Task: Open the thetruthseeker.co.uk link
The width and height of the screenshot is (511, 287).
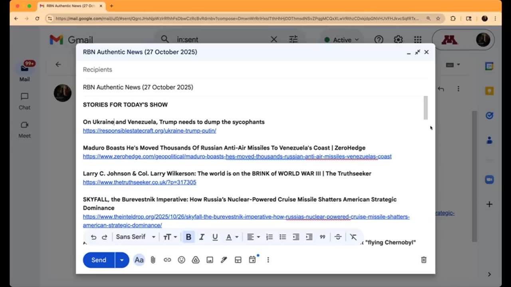Action: (139, 182)
